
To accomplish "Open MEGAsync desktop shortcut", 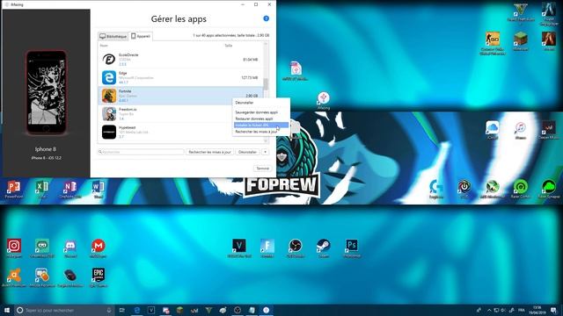I will (x=98, y=248).
